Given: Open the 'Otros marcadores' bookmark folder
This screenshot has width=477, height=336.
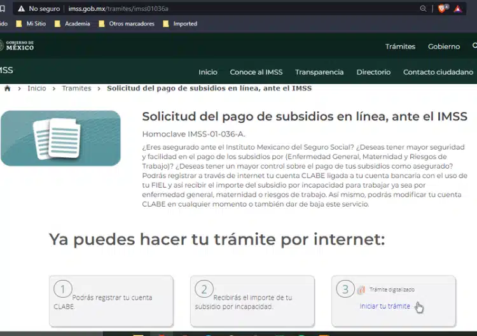Looking at the screenshot, I should [x=126, y=24].
